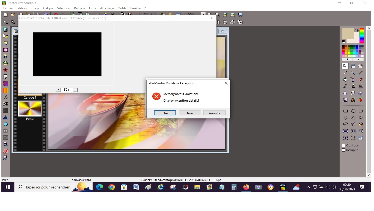Screen dimensions: 374x211
Task: Select the hand move tool
Action: pyautogui.click(x=361, y=66)
